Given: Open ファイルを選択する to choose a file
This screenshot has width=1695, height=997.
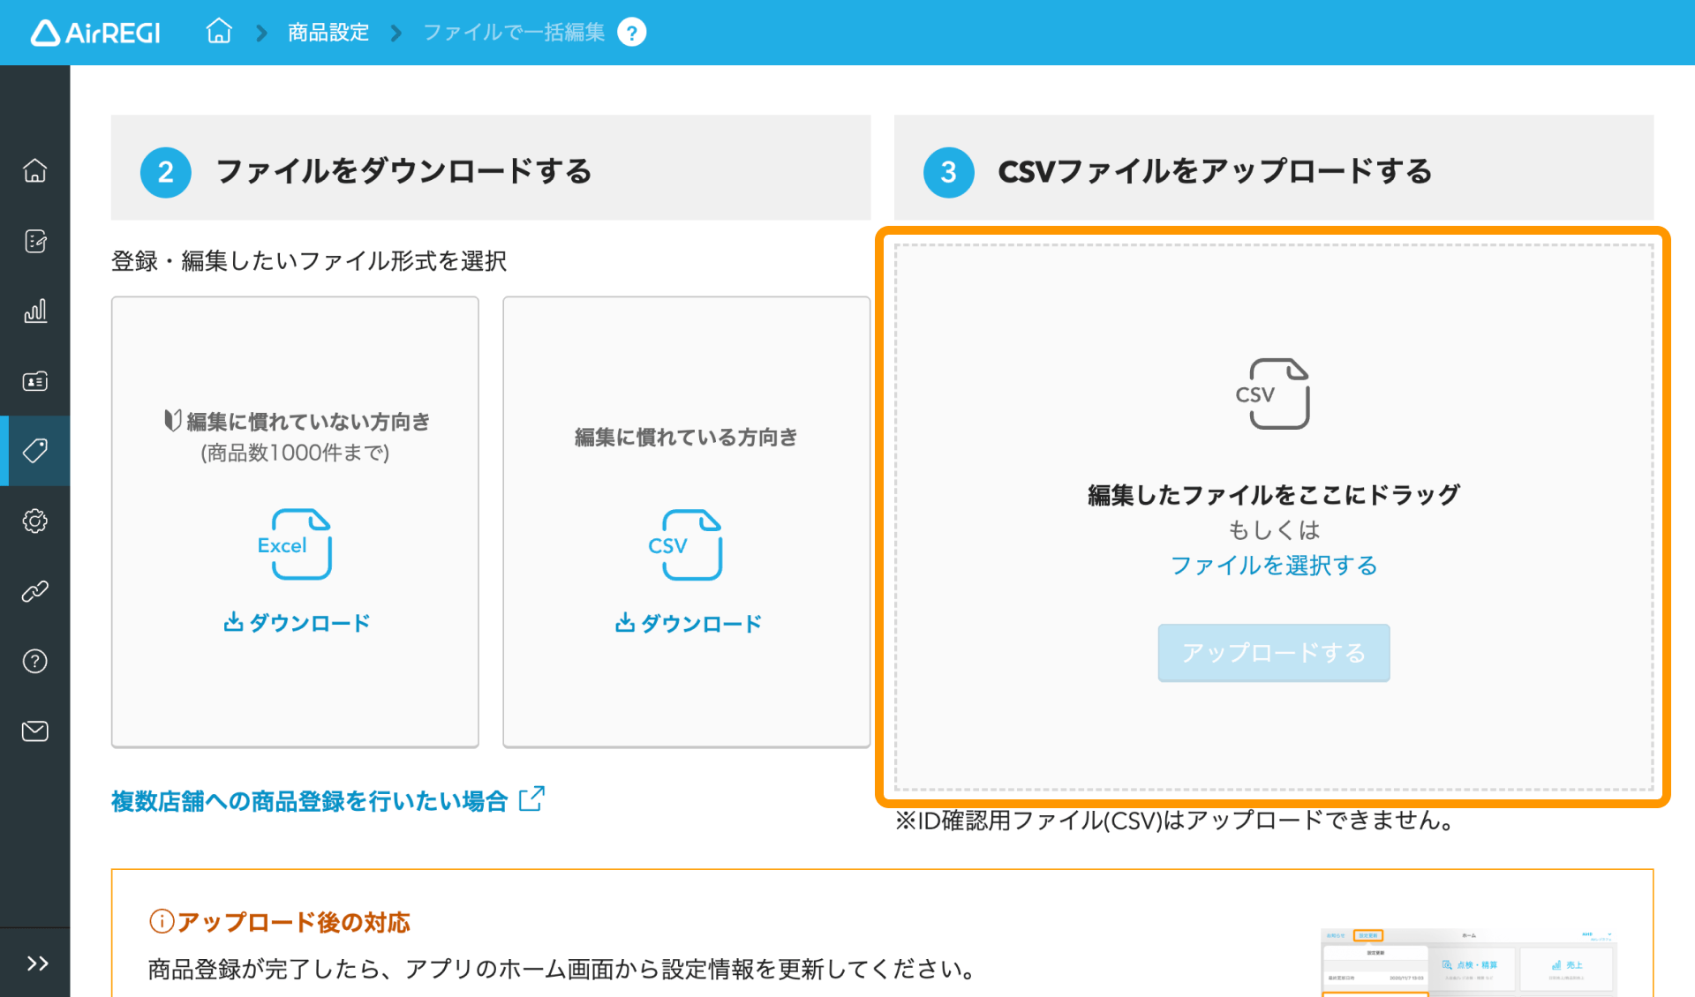Looking at the screenshot, I should click(1273, 566).
